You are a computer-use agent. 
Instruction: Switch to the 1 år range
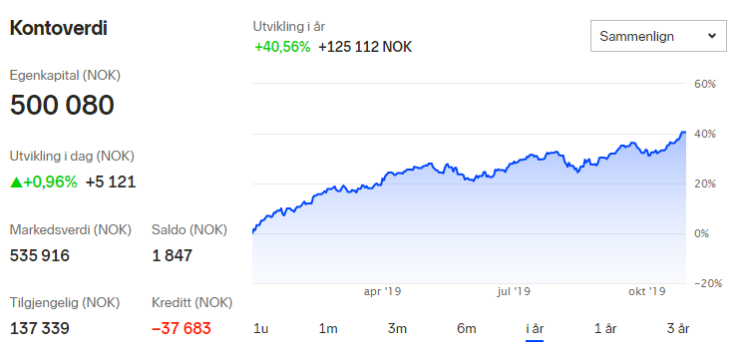605,328
